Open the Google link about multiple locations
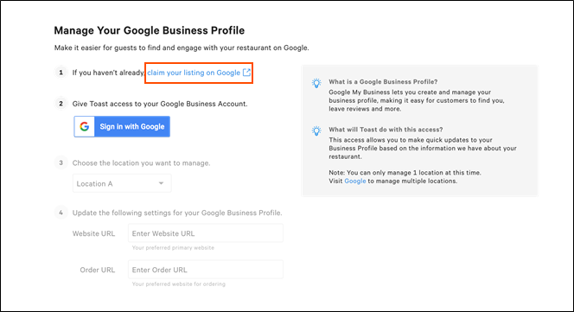Screen dimensions: 574x312 (354, 181)
